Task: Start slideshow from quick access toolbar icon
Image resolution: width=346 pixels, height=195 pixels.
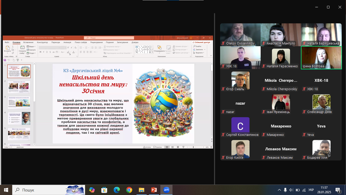Action: [18, 60]
